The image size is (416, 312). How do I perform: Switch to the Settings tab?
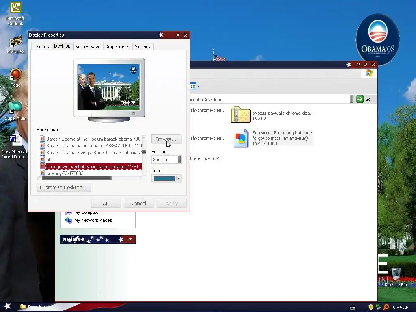click(x=143, y=47)
